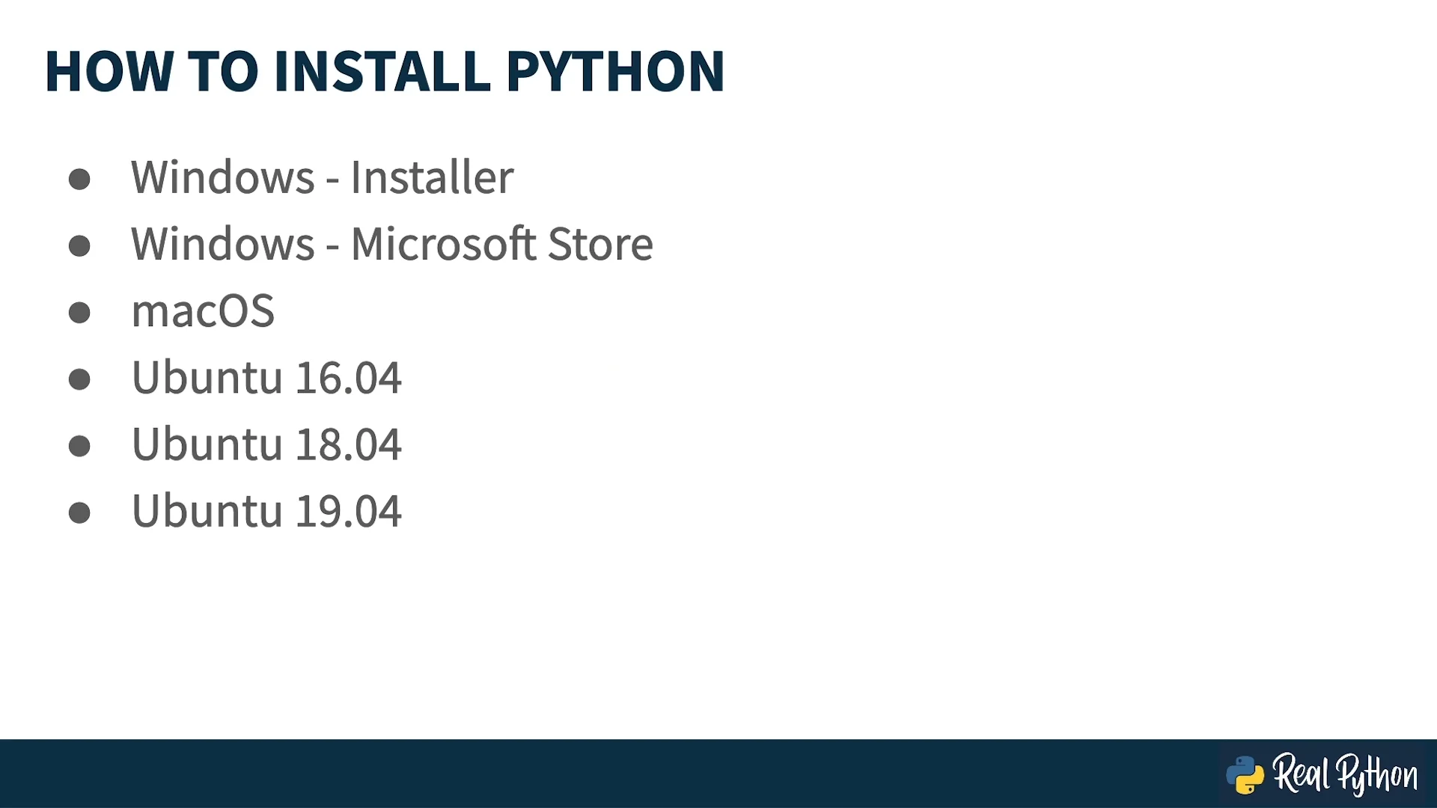
Task: Click the word PYTHON in the title
Action: [x=615, y=72]
